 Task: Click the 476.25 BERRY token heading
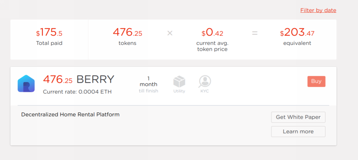tap(79, 79)
